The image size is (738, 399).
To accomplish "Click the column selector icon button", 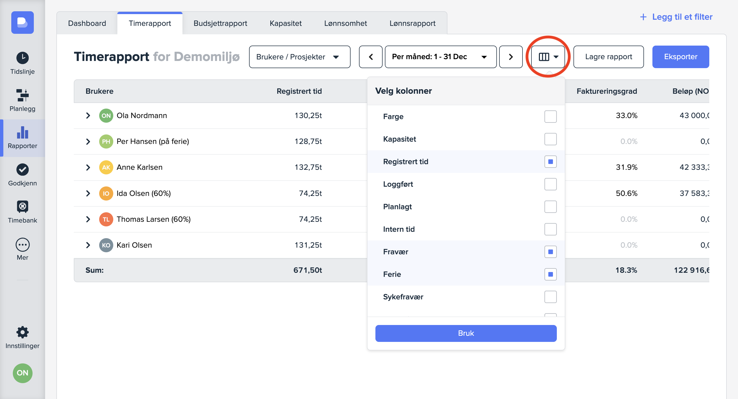I will click(548, 57).
